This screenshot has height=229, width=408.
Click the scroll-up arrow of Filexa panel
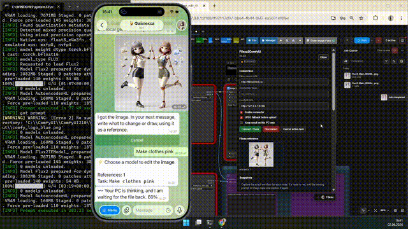pos(333,50)
